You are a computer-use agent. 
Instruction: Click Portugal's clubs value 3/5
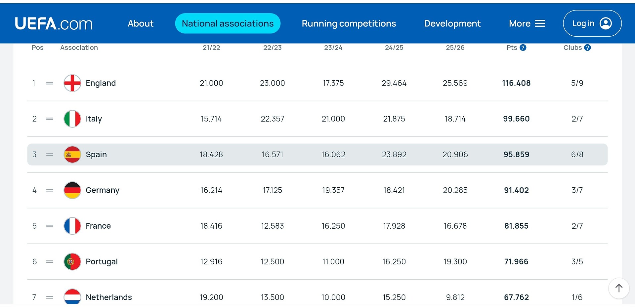click(577, 261)
